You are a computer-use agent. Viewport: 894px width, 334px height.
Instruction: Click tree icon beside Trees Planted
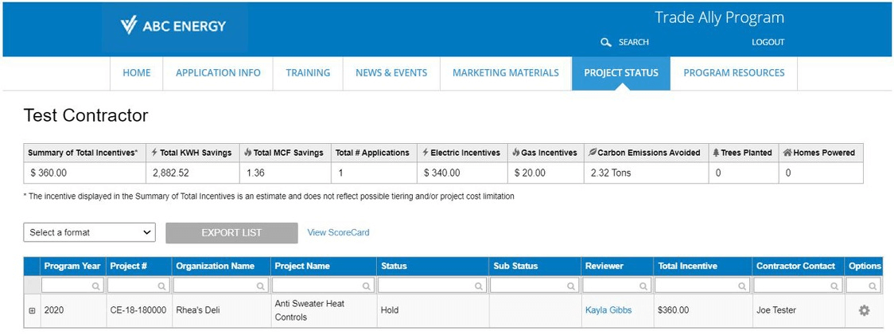point(716,153)
